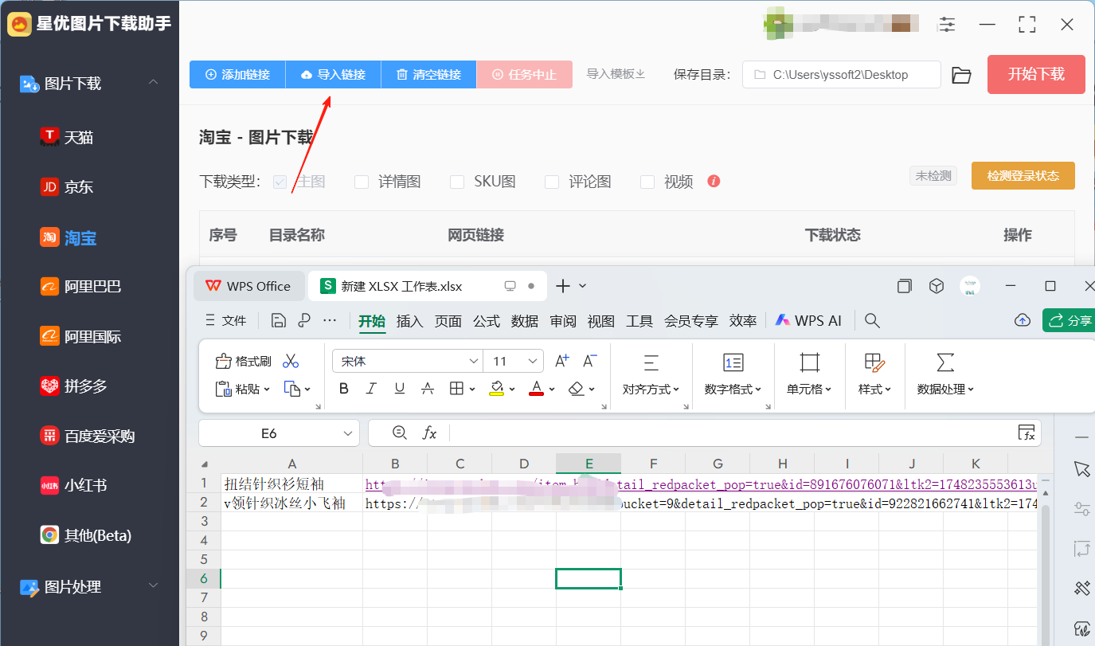Switch to the 插入 ribbon tab
Viewport: 1095px width, 646px height.
point(409,321)
